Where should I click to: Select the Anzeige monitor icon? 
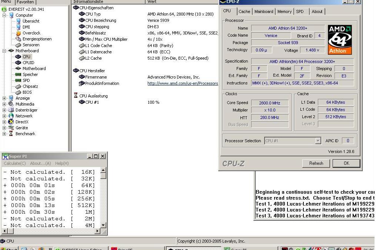point(11,98)
